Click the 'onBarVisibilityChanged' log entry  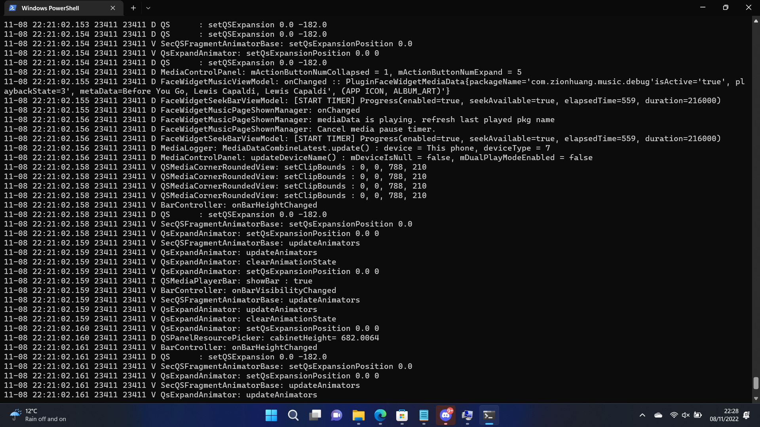coord(170,291)
